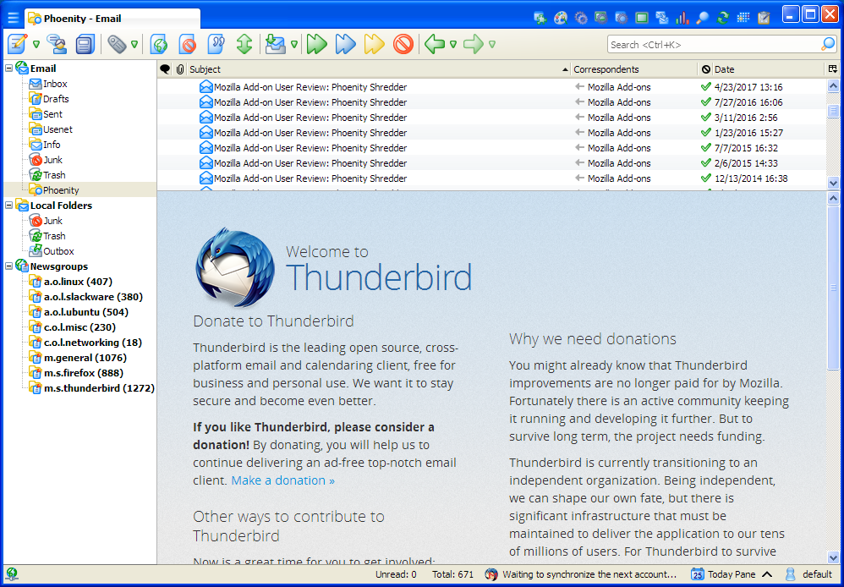Click the green double-arrow forward icon
This screenshot has height=587, width=844.
click(x=317, y=44)
